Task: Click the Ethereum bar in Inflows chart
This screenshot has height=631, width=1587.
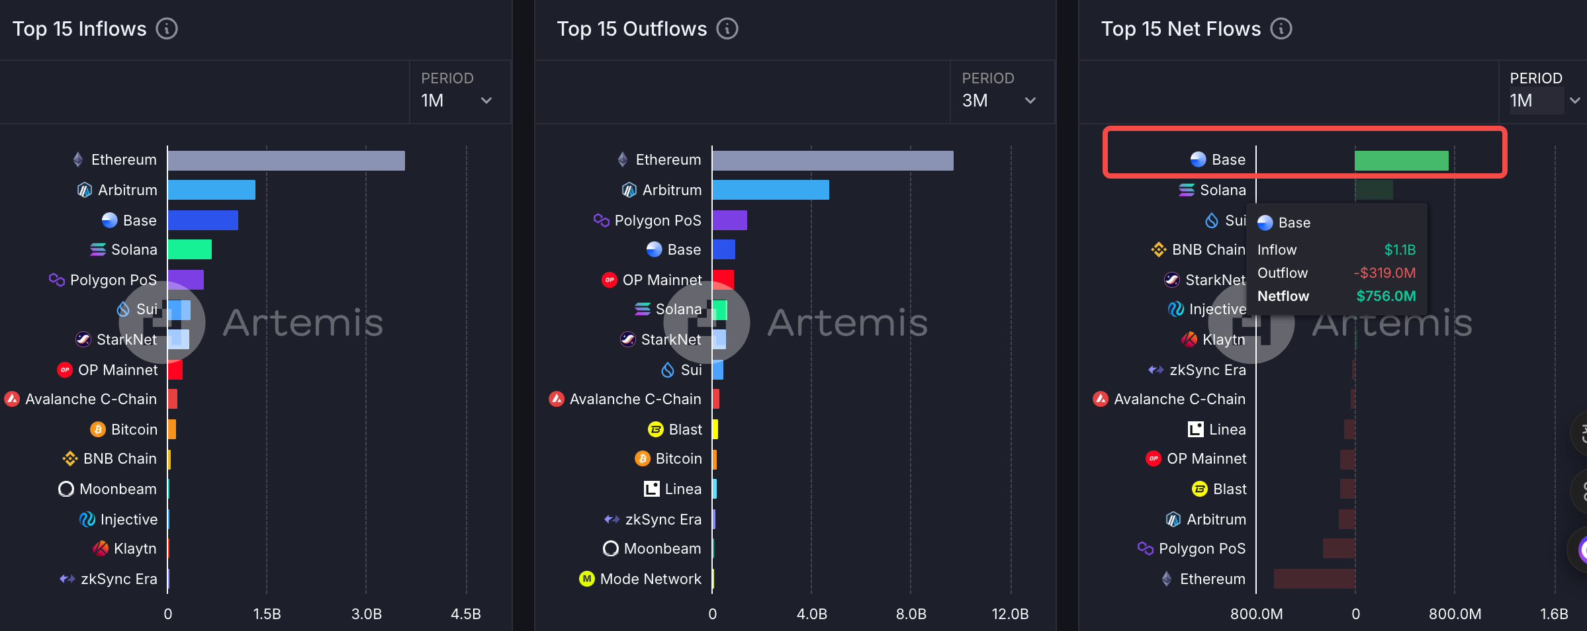Action: pyautogui.click(x=286, y=161)
